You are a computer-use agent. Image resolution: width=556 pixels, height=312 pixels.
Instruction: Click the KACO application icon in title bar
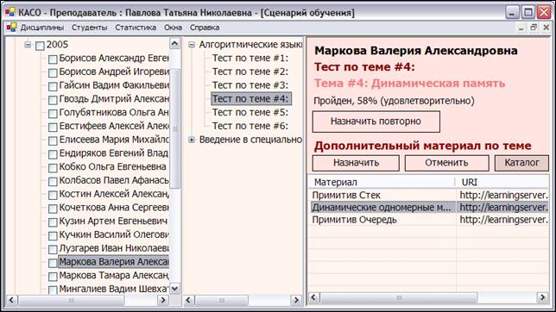[x=10, y=12]
